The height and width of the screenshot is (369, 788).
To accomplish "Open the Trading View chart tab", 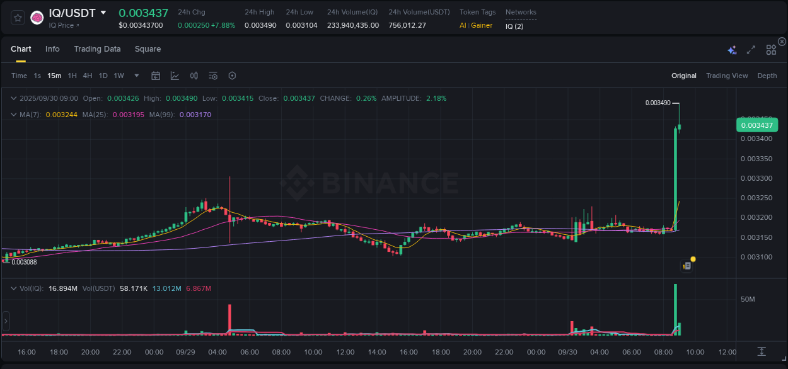I will coord(727,75).
